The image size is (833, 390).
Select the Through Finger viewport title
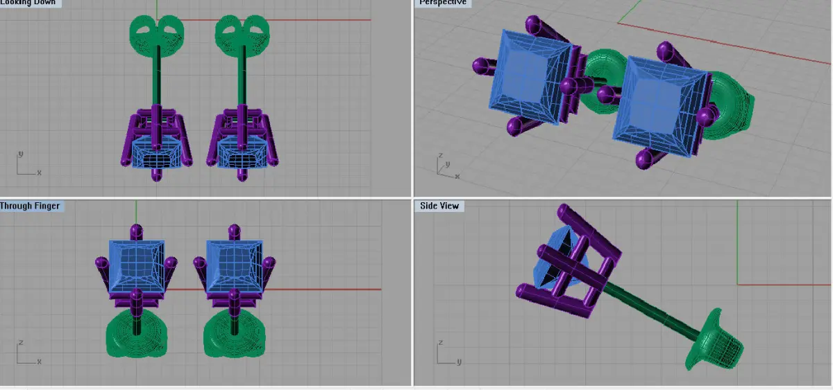click(31, 206)
